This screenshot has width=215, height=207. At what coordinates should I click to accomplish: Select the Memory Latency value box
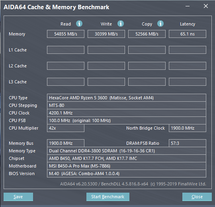188,34
